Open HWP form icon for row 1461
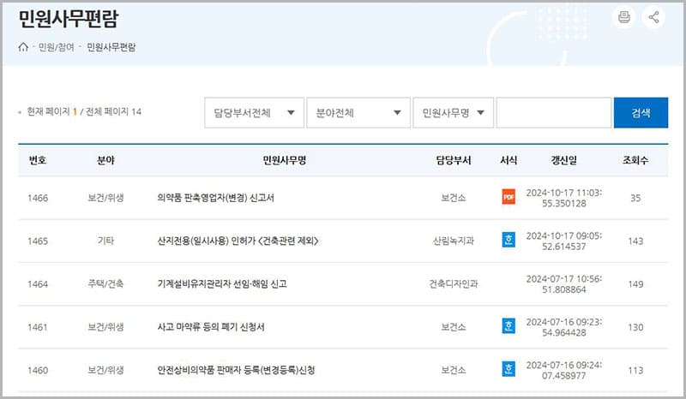The image size is (686, 399). pos(508,326)
